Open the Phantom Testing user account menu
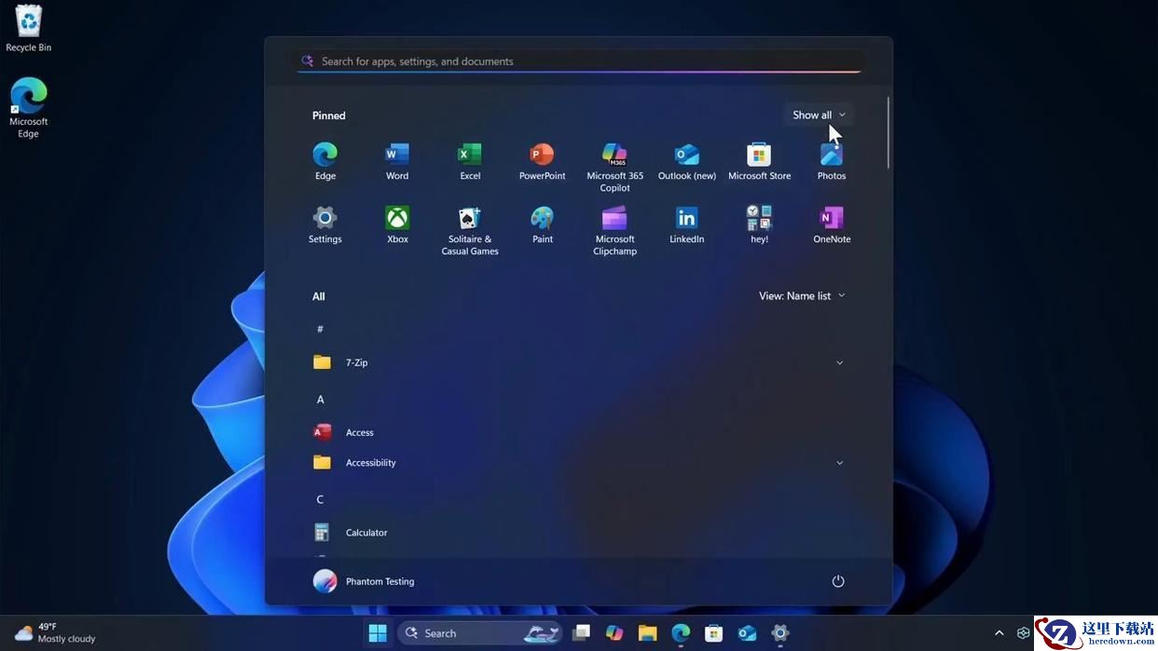This screenshot has width=1158, height=651. pyautogui.click(x=365, y=581)
